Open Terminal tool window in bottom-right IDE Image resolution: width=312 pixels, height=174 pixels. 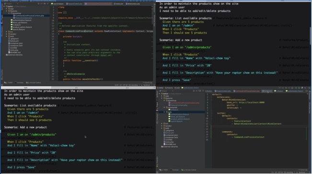tap(174, 170)
